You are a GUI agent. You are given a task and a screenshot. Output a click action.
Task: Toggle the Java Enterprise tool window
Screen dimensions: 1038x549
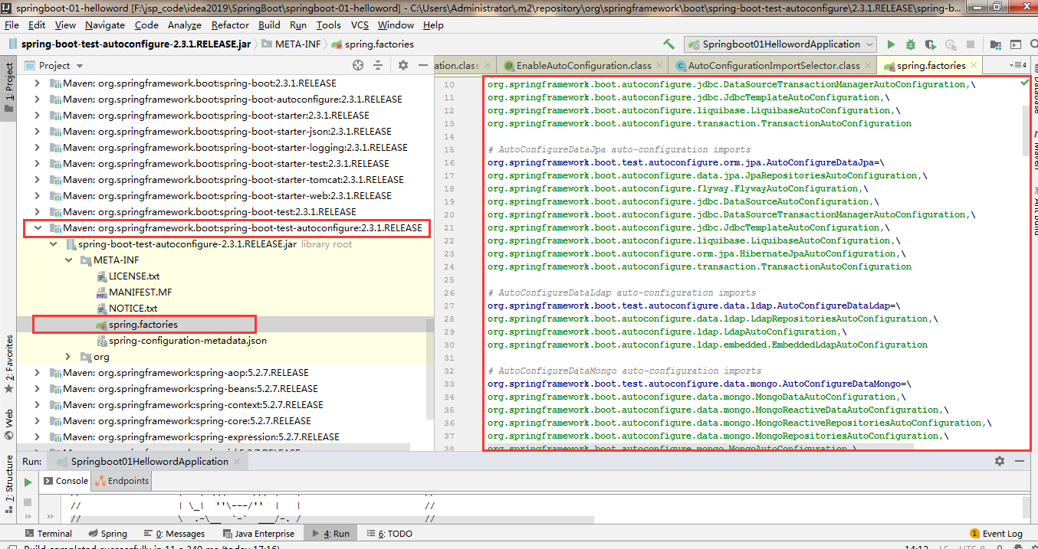point(258,534)
